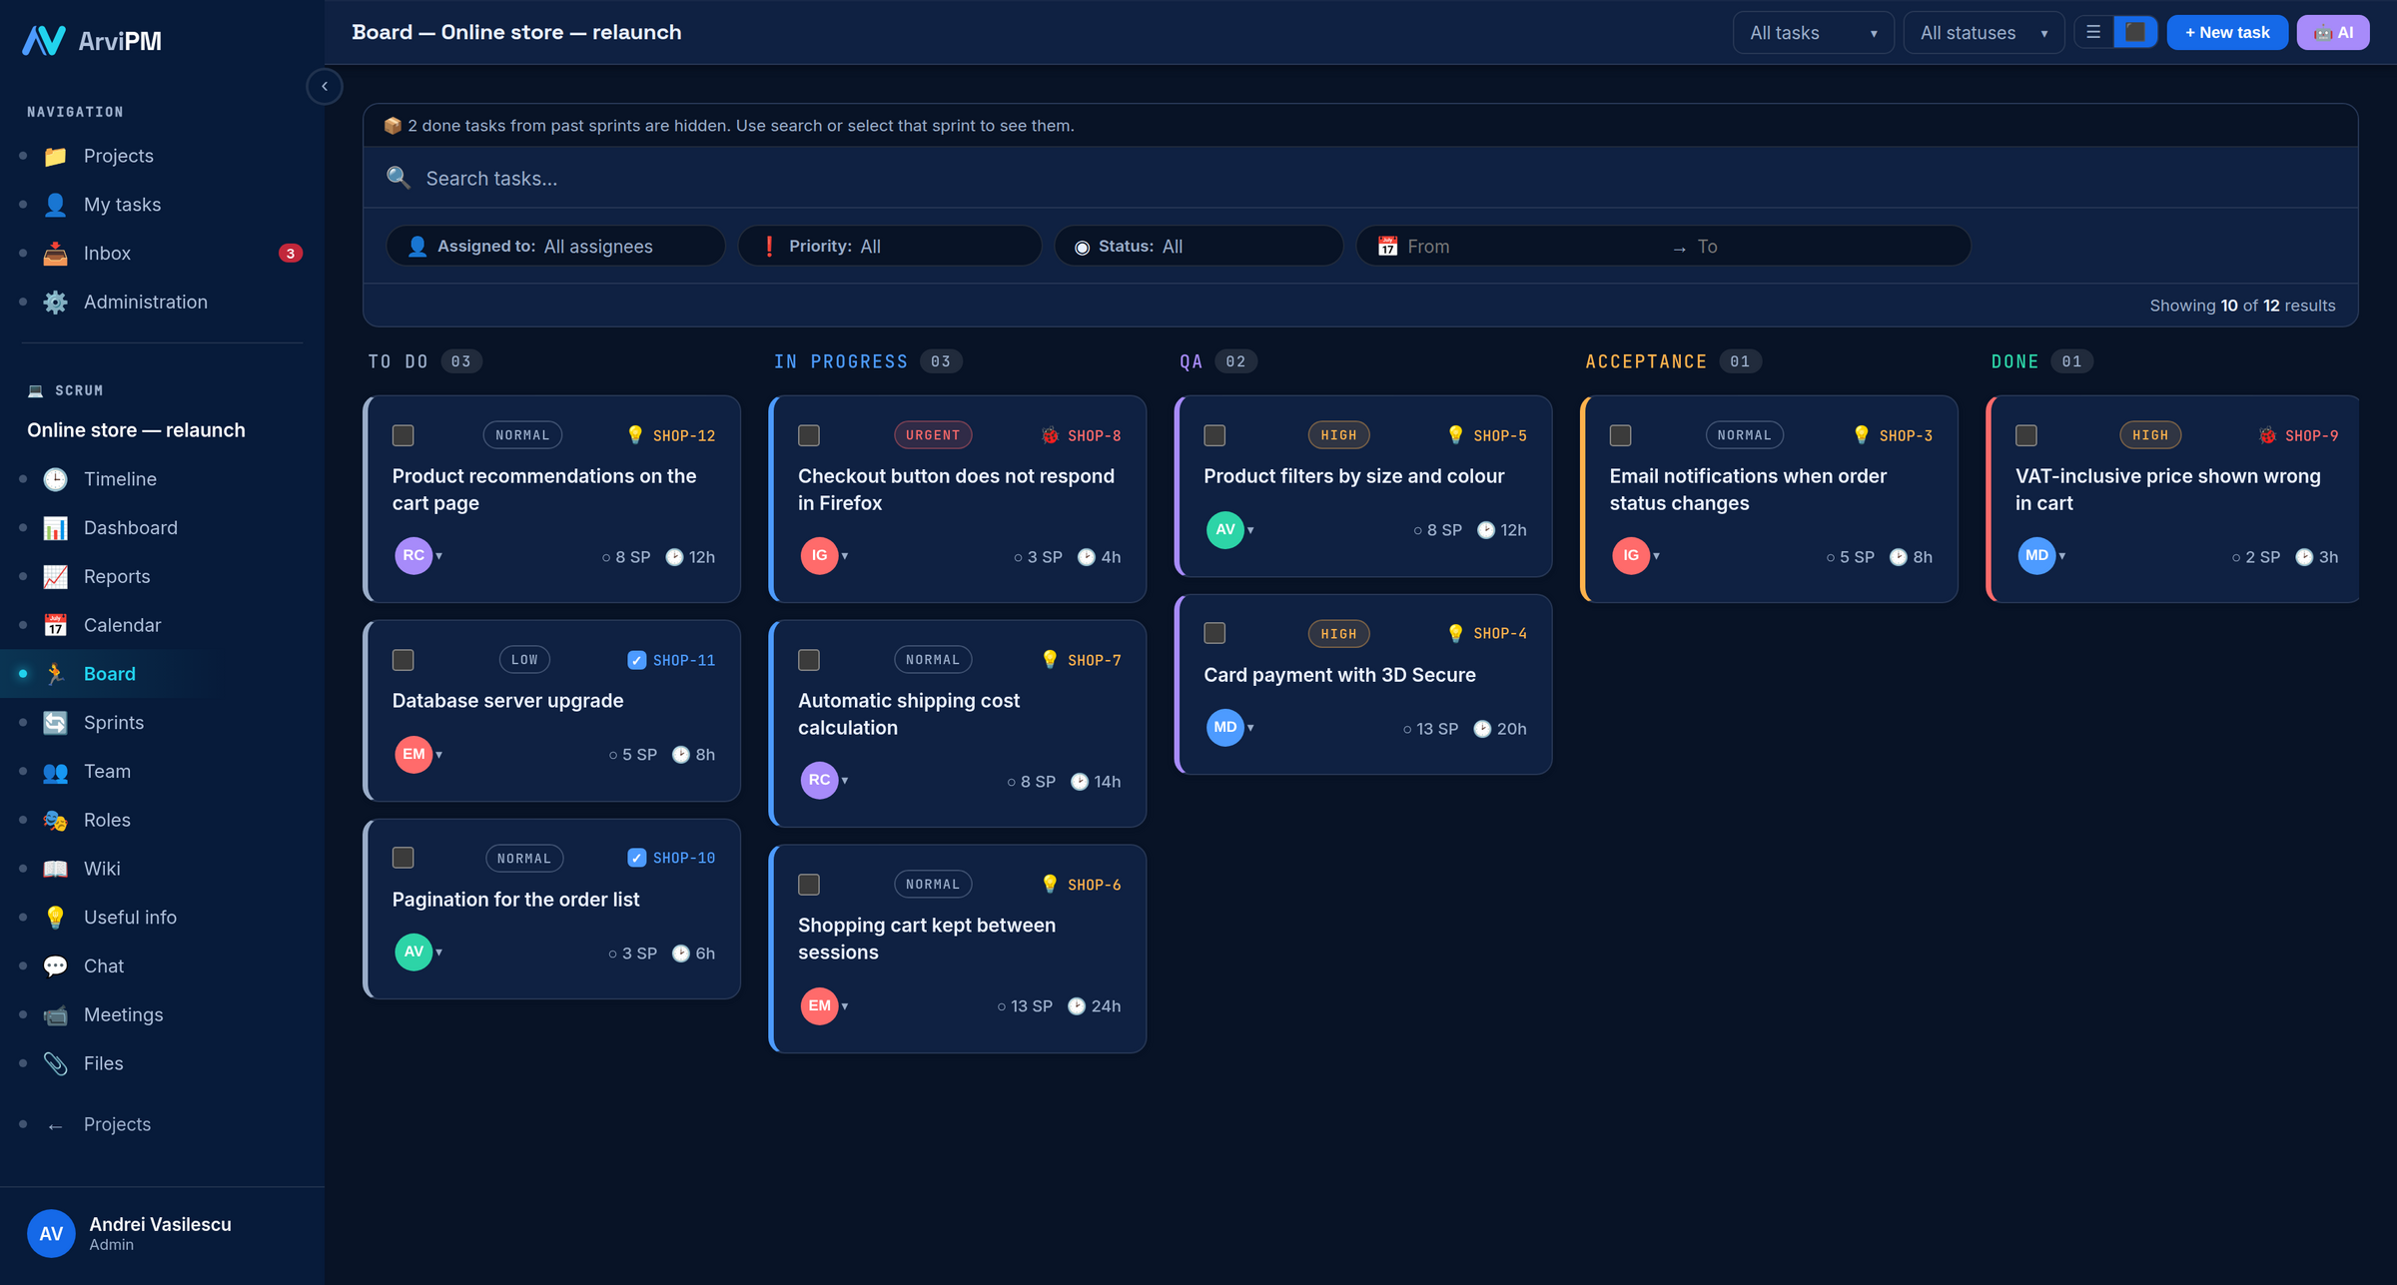Click the search magnifier icon
2397x1285 pixels.
pos(399,178)
